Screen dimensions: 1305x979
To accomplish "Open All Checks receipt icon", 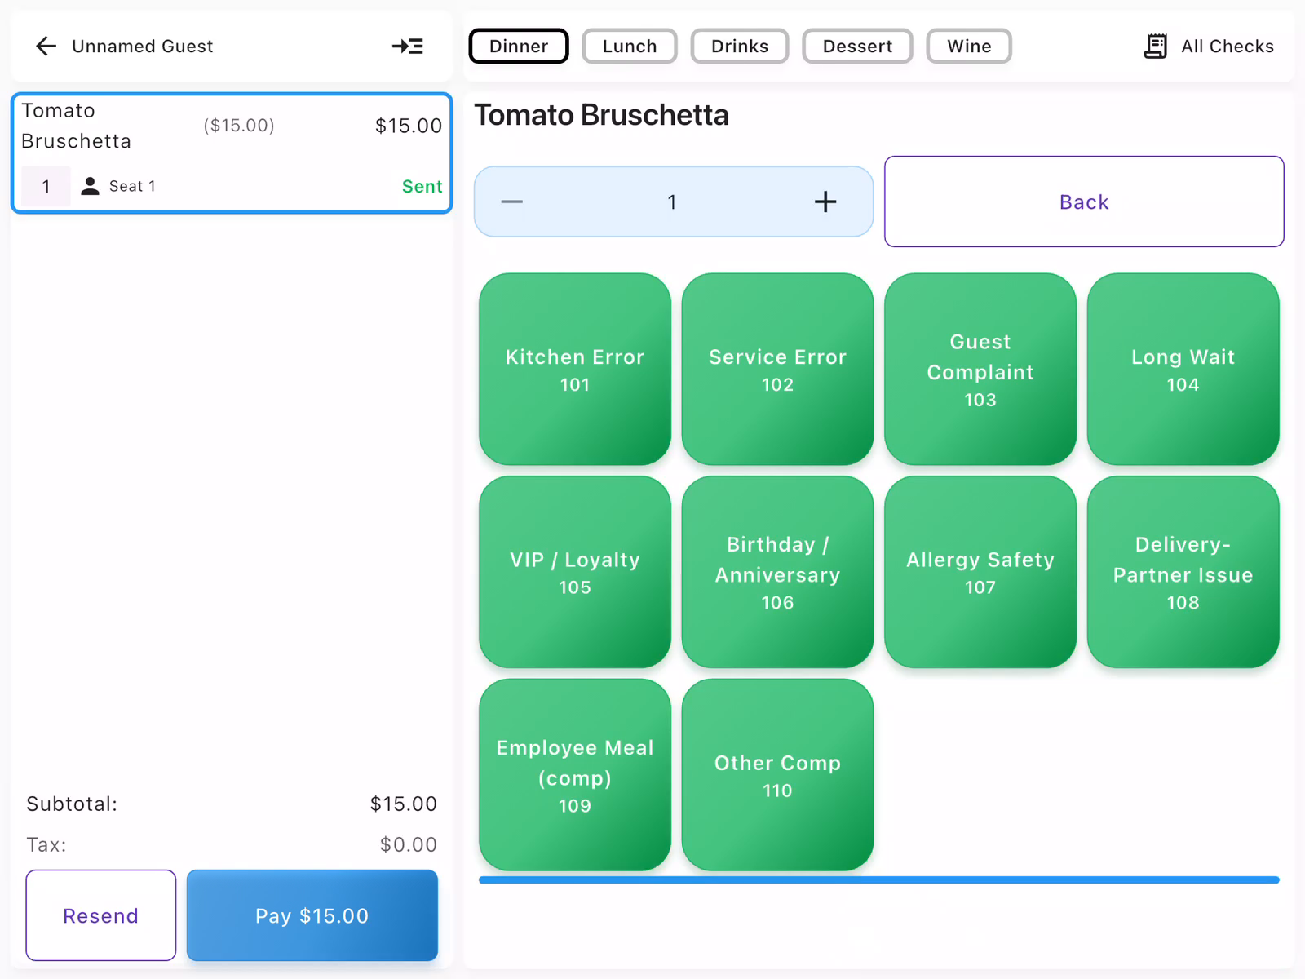I will (1155, 47).
